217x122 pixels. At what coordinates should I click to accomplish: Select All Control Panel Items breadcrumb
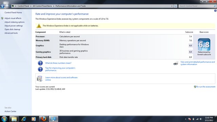42,6
